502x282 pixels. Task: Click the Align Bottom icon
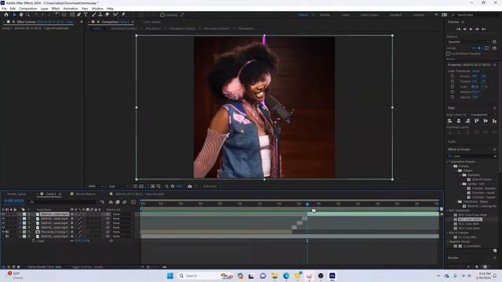[494, 121]
